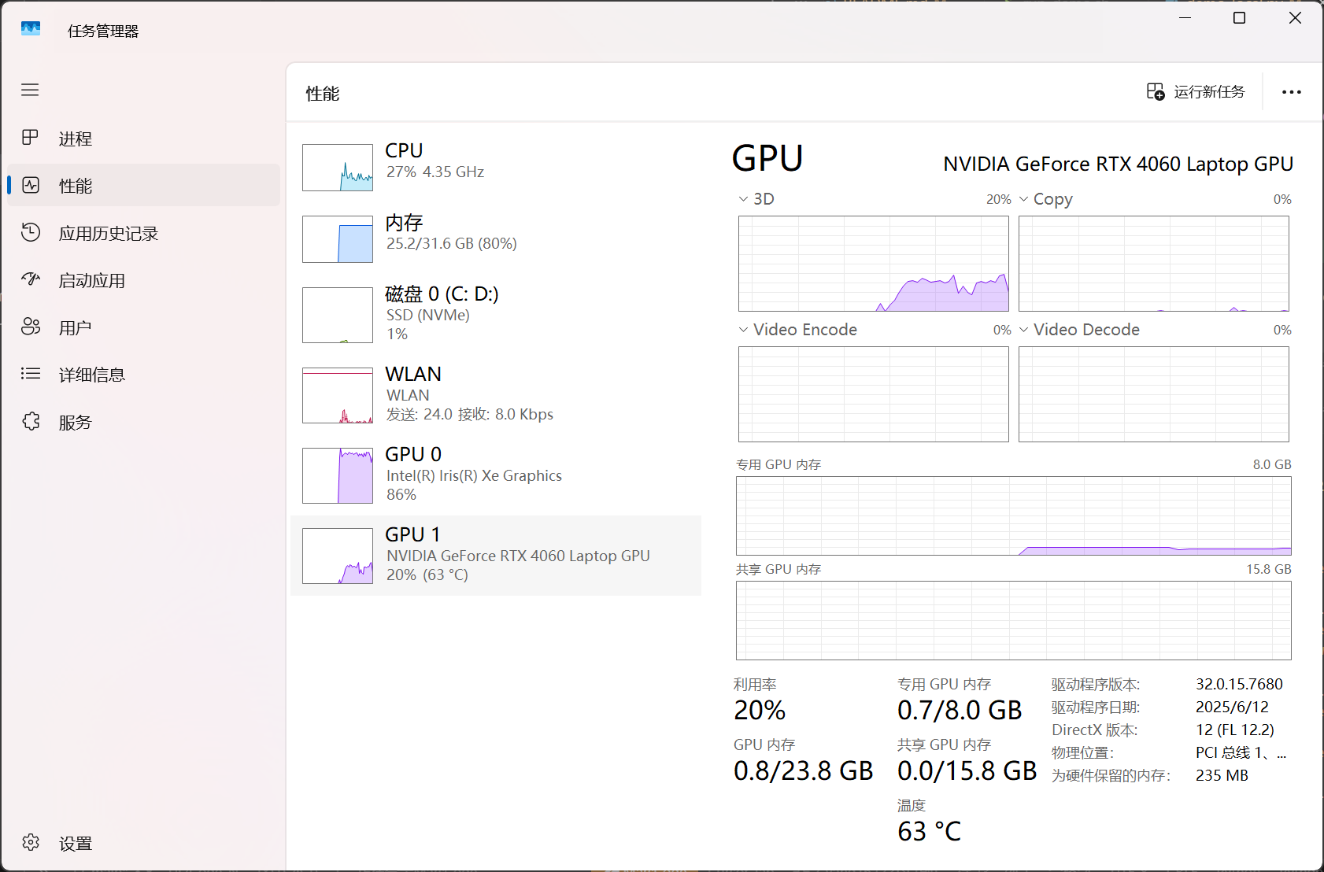This screenshot has height=872, width=1324.
Task: Click the 0.0/15.8 GB shared memory value
Action: point(967,770)
